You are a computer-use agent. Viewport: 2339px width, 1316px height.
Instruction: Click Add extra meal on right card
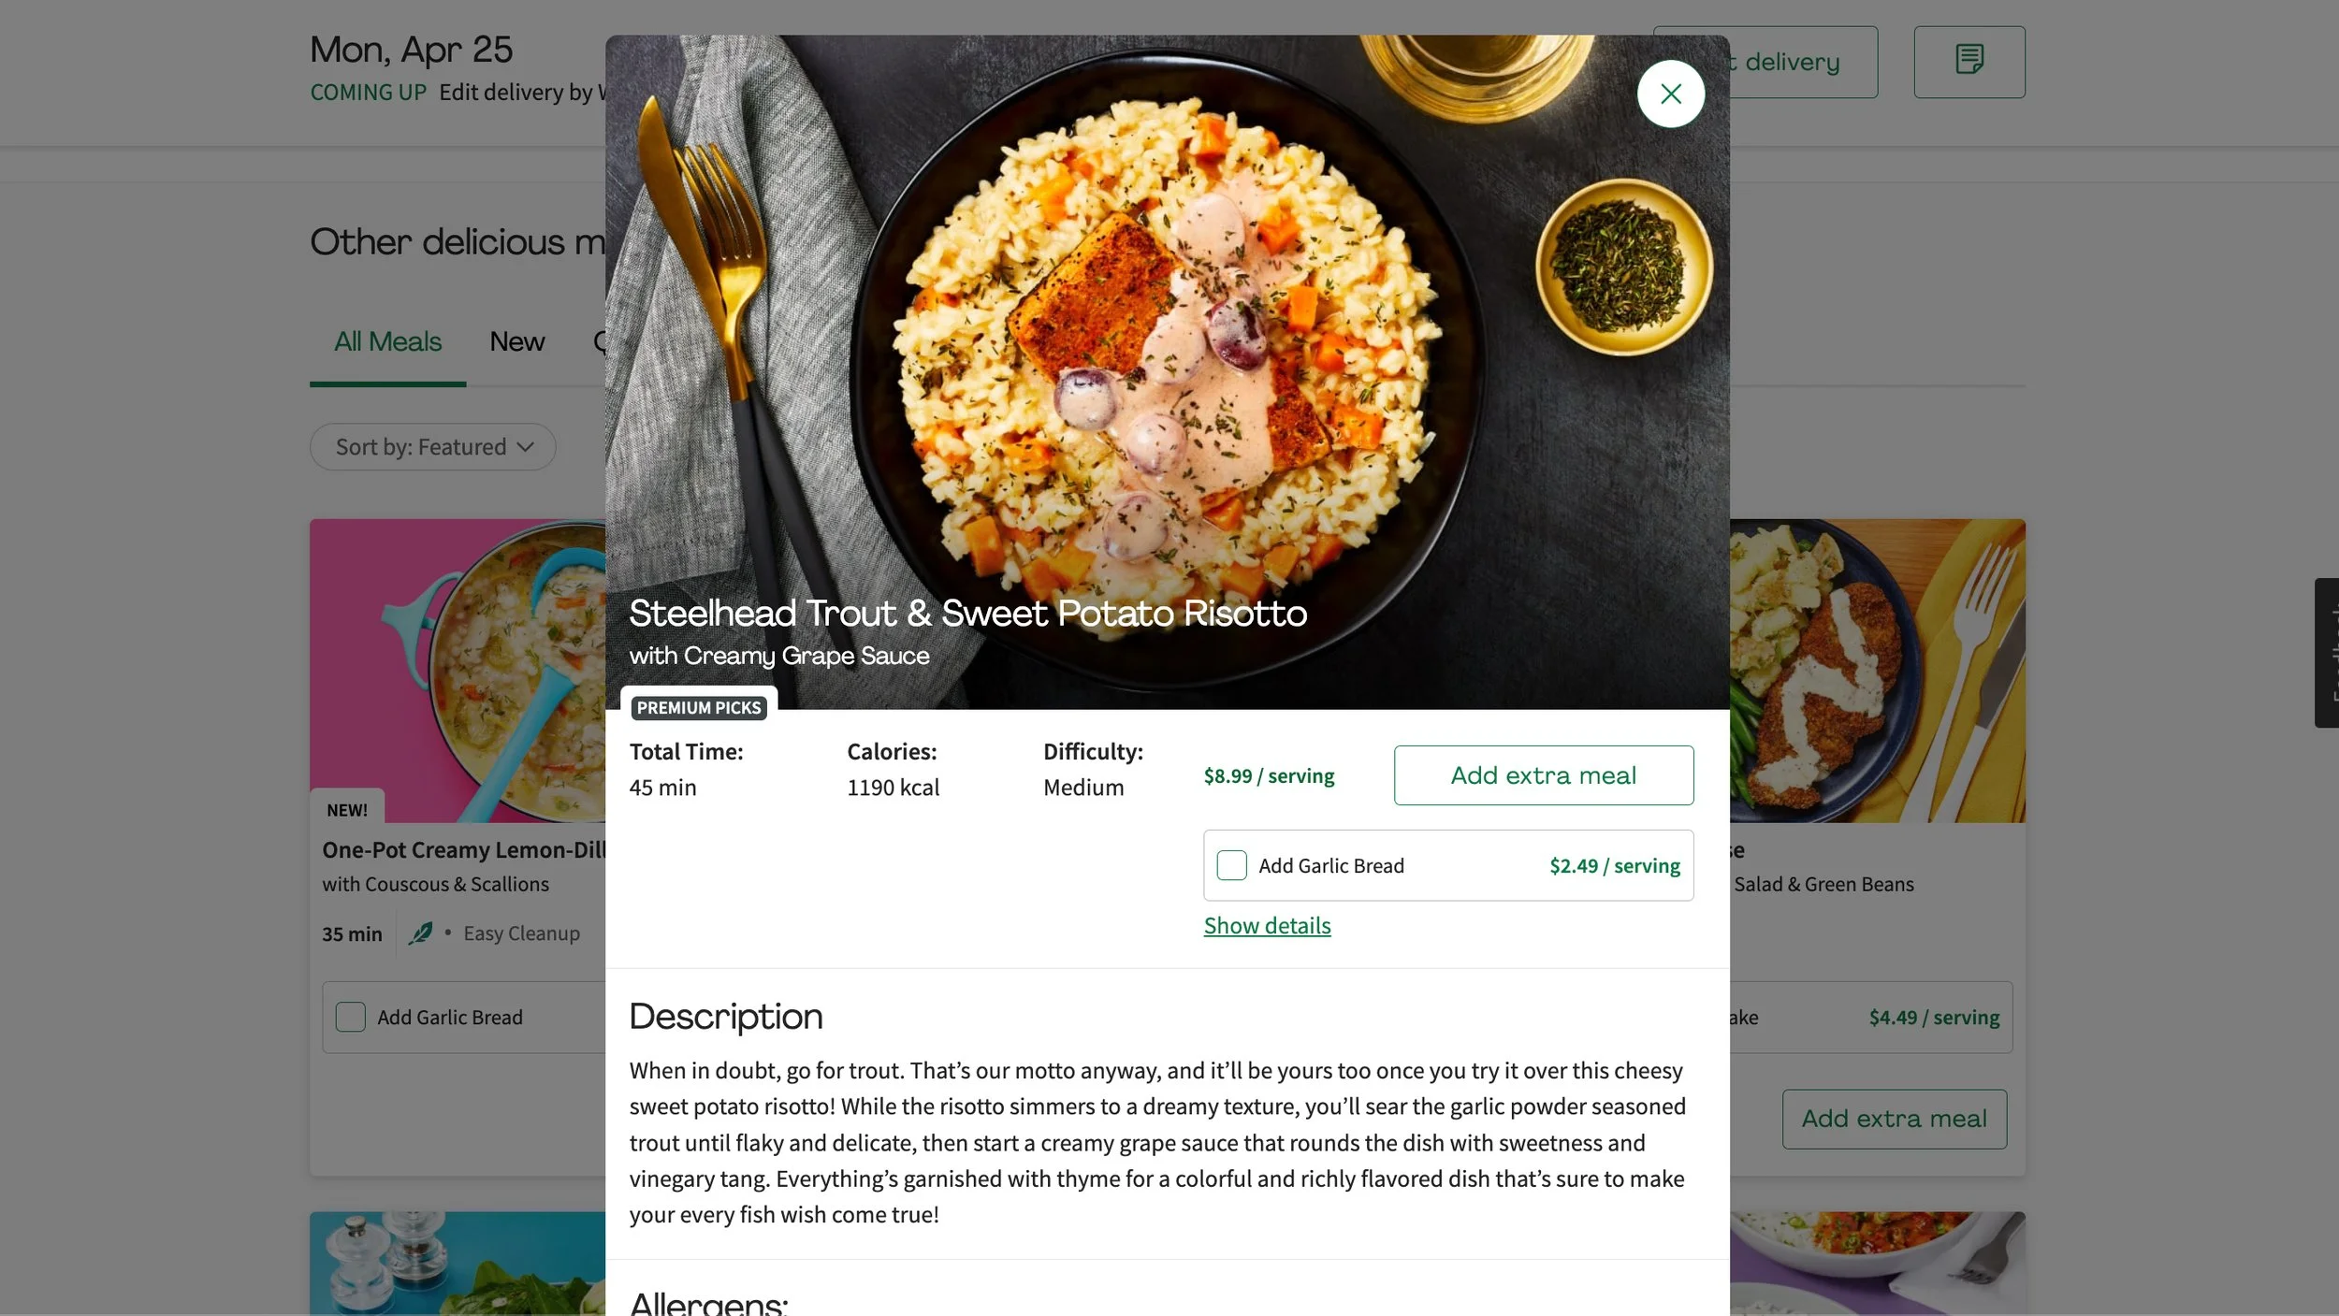pos(1894,1119)
